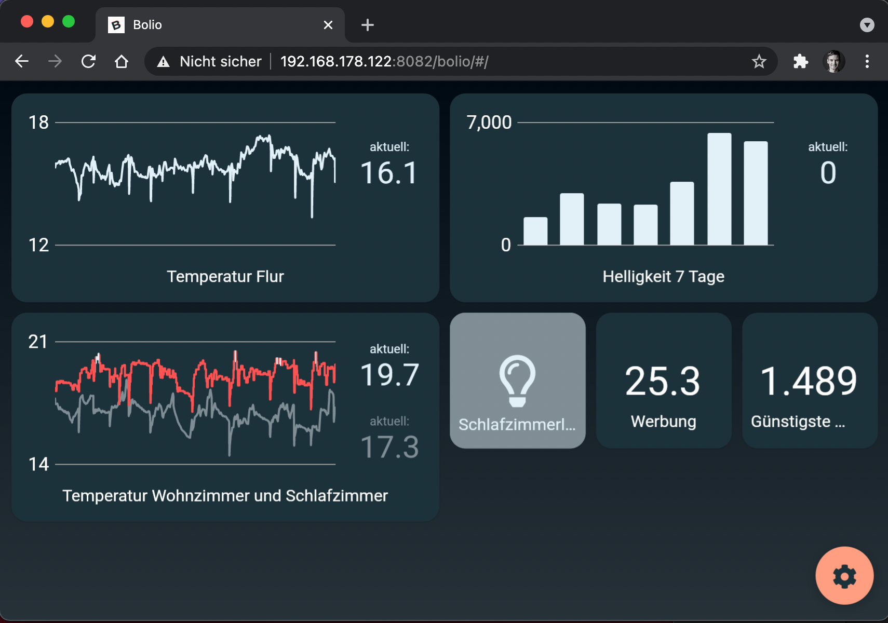Viewport: 888px width, 623px height.
Task: Click the 19.7 current value
Action: (389, 375)
